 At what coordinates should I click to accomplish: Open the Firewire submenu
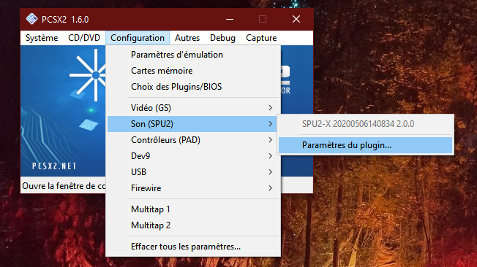click(193, 188)
